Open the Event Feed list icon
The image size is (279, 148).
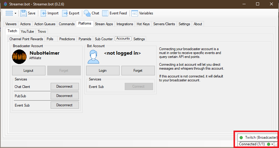(x=105, y=13)
